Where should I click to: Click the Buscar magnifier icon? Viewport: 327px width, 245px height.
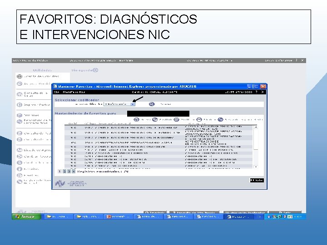152,104
